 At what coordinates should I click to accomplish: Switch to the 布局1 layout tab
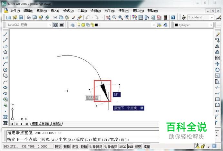45,124
